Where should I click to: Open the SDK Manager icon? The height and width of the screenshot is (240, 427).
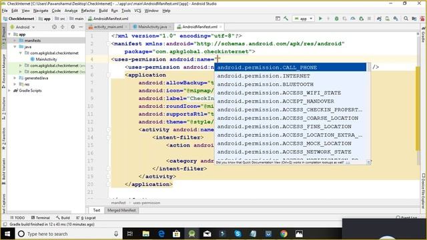pos(396,19)
